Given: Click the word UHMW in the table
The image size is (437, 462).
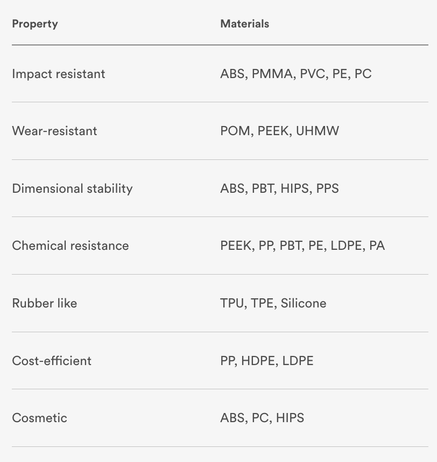Looking at the screenshot, I should click(318, 131).
